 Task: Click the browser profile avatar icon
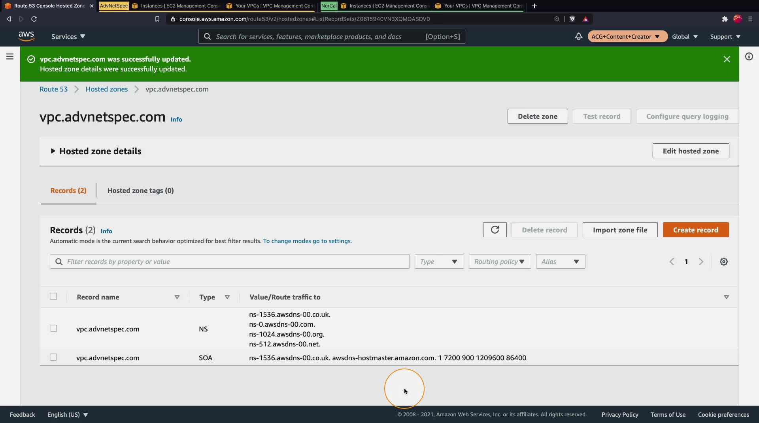coord(737,19)
